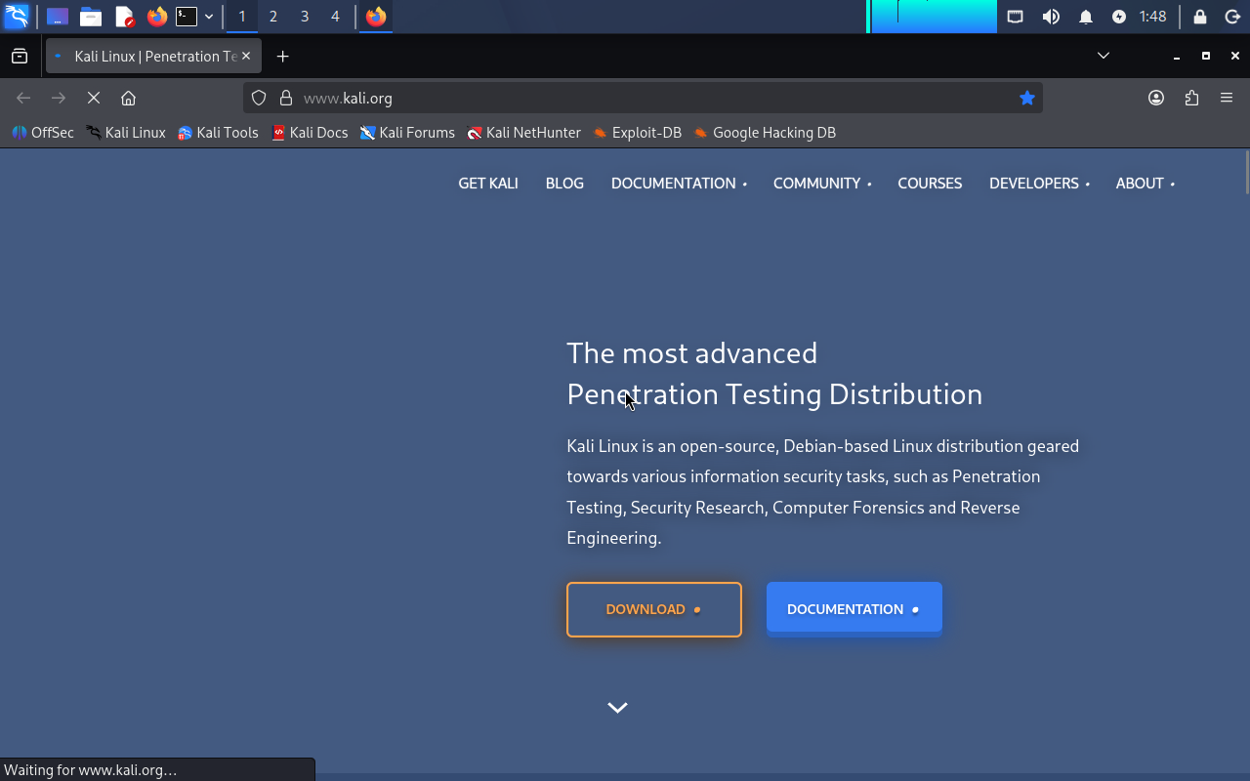Open a new browser tab
1250x781 pixels.
(x=282, y=57)
